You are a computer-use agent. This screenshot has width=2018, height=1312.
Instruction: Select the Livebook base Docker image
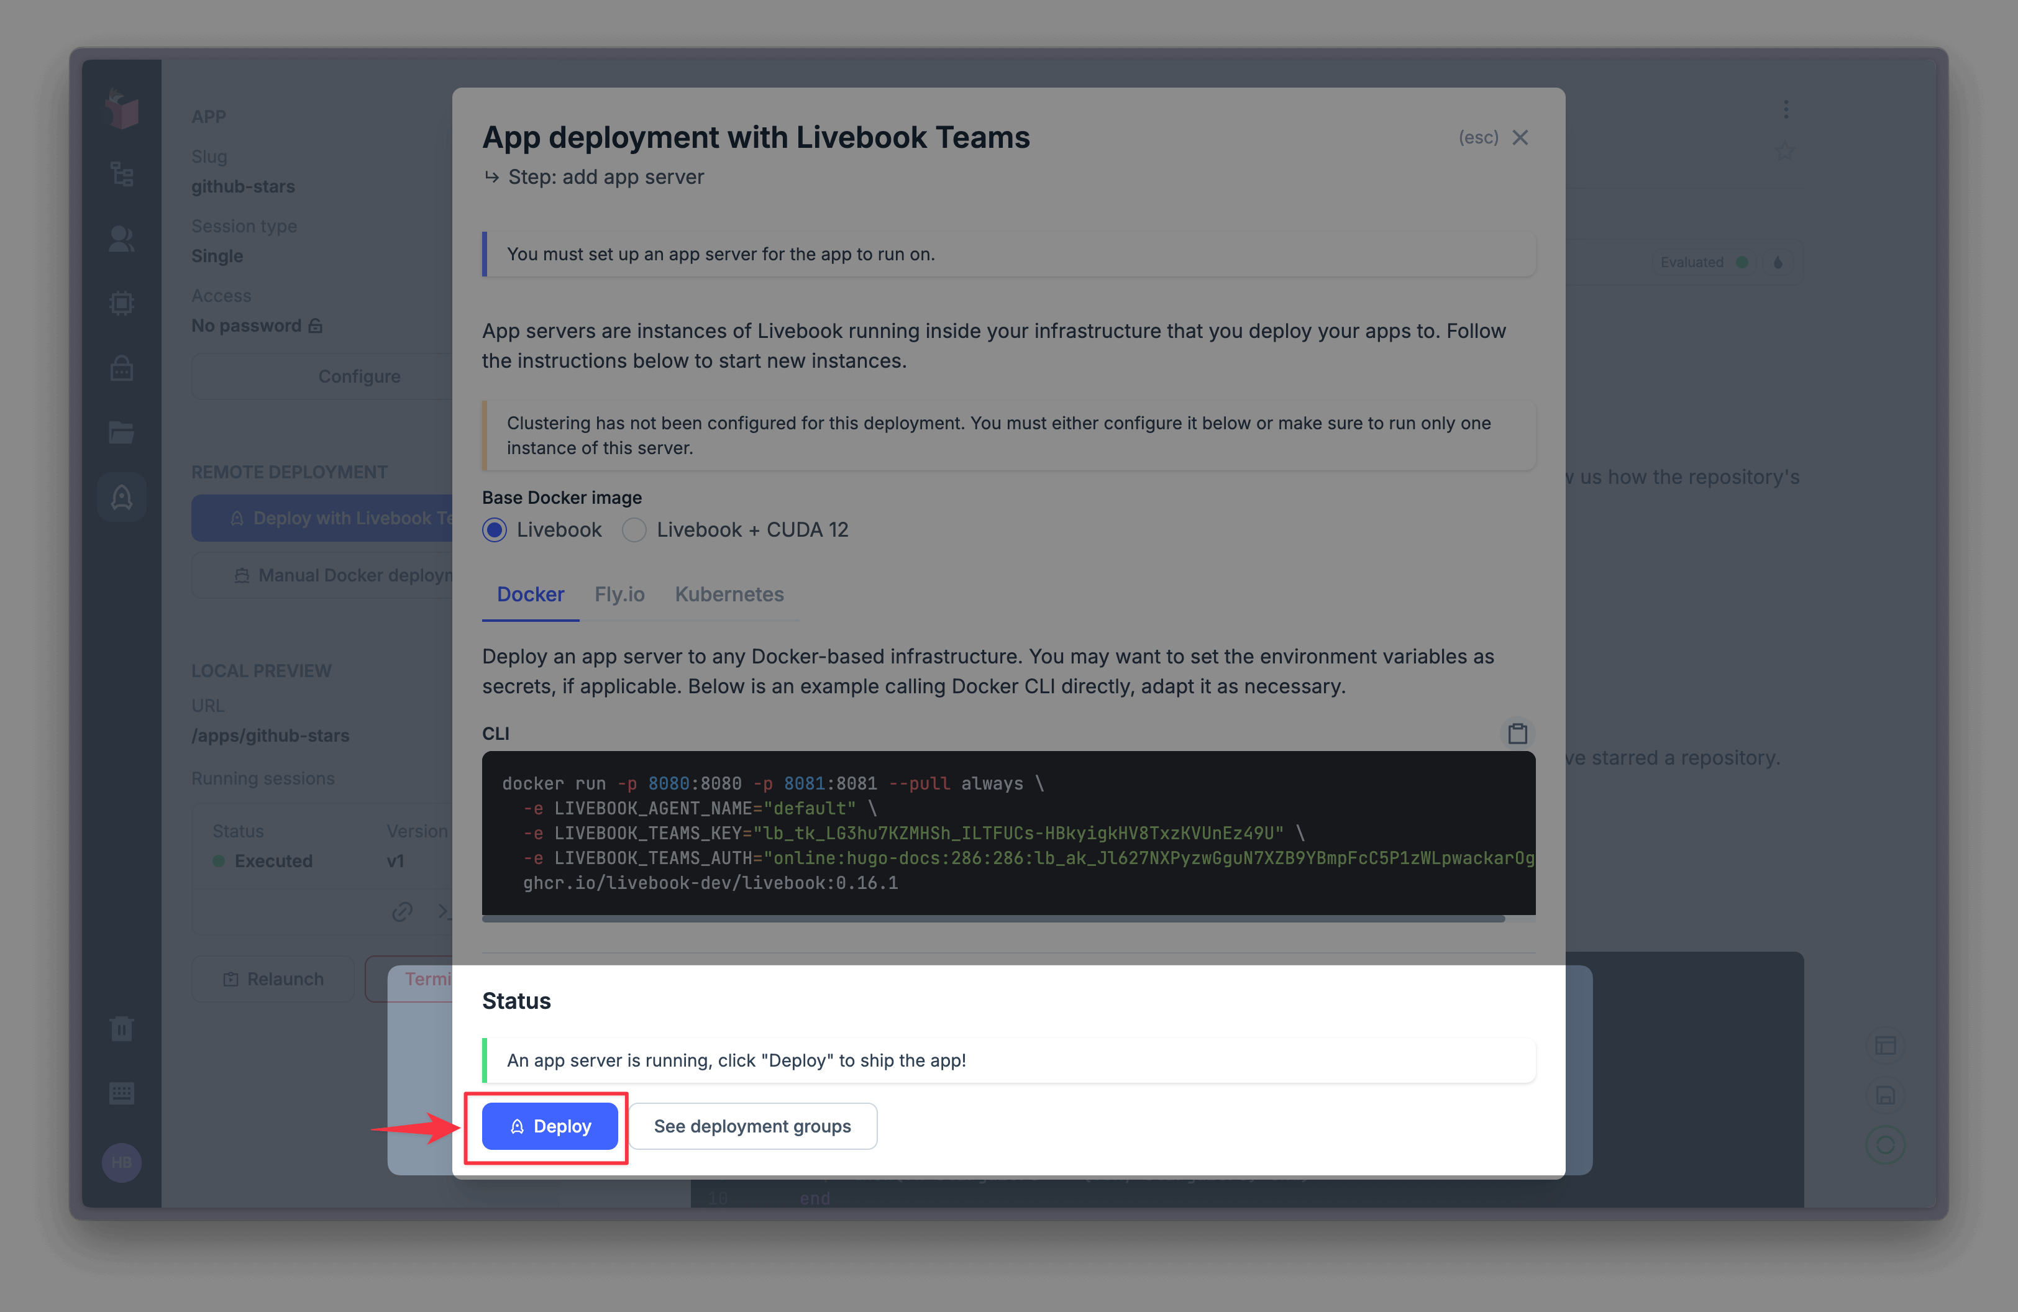tap(495, 530)
